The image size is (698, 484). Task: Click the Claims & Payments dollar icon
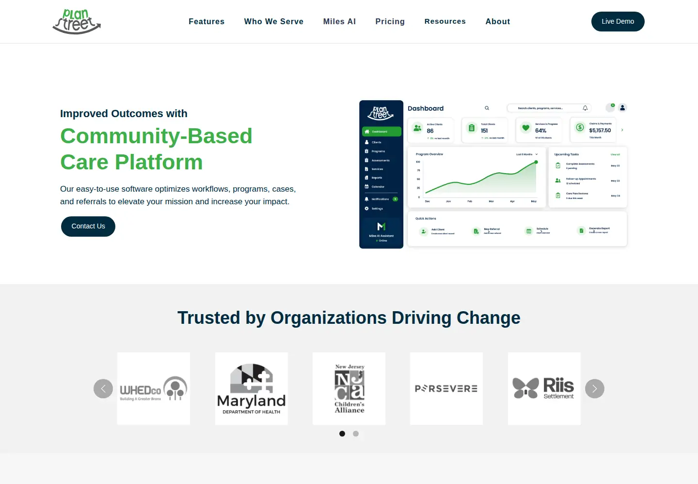[580, 128]
